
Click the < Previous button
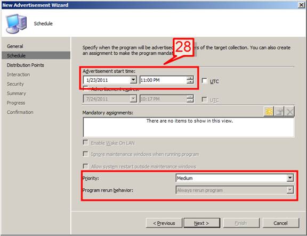coord(164,223)
